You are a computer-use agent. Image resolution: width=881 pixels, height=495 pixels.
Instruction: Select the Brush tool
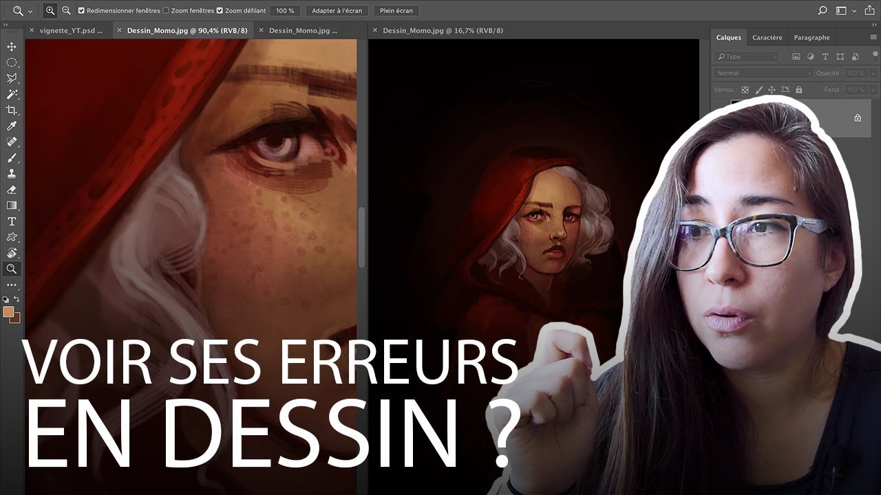click(12, 158)
